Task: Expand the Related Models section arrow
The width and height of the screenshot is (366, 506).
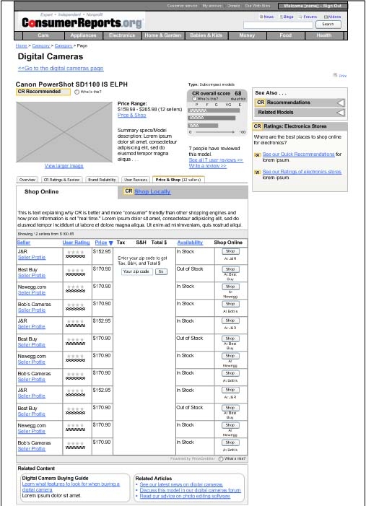Action: pos(341,113)
